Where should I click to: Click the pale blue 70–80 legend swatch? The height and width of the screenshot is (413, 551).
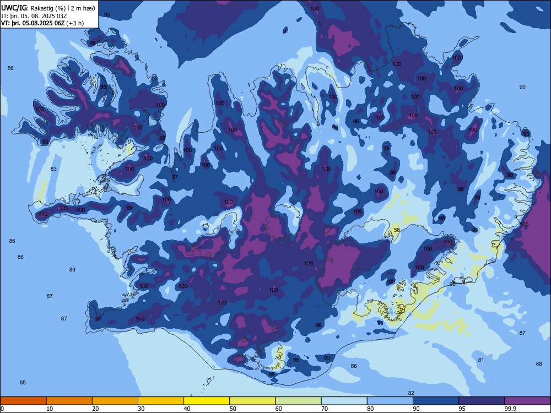(x=344, y=401)
